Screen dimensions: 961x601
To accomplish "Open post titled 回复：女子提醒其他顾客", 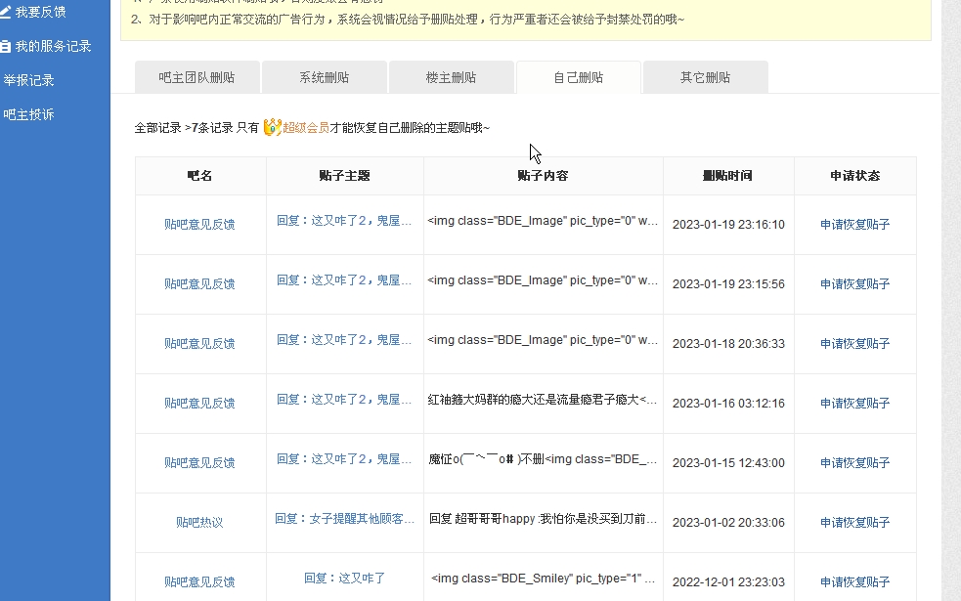I will 344,519.
